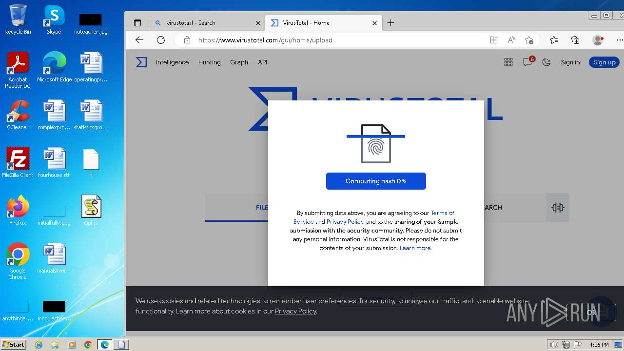Screen dimensions: 624x351
Task: Open the API menu item
Action: point(262,62)
